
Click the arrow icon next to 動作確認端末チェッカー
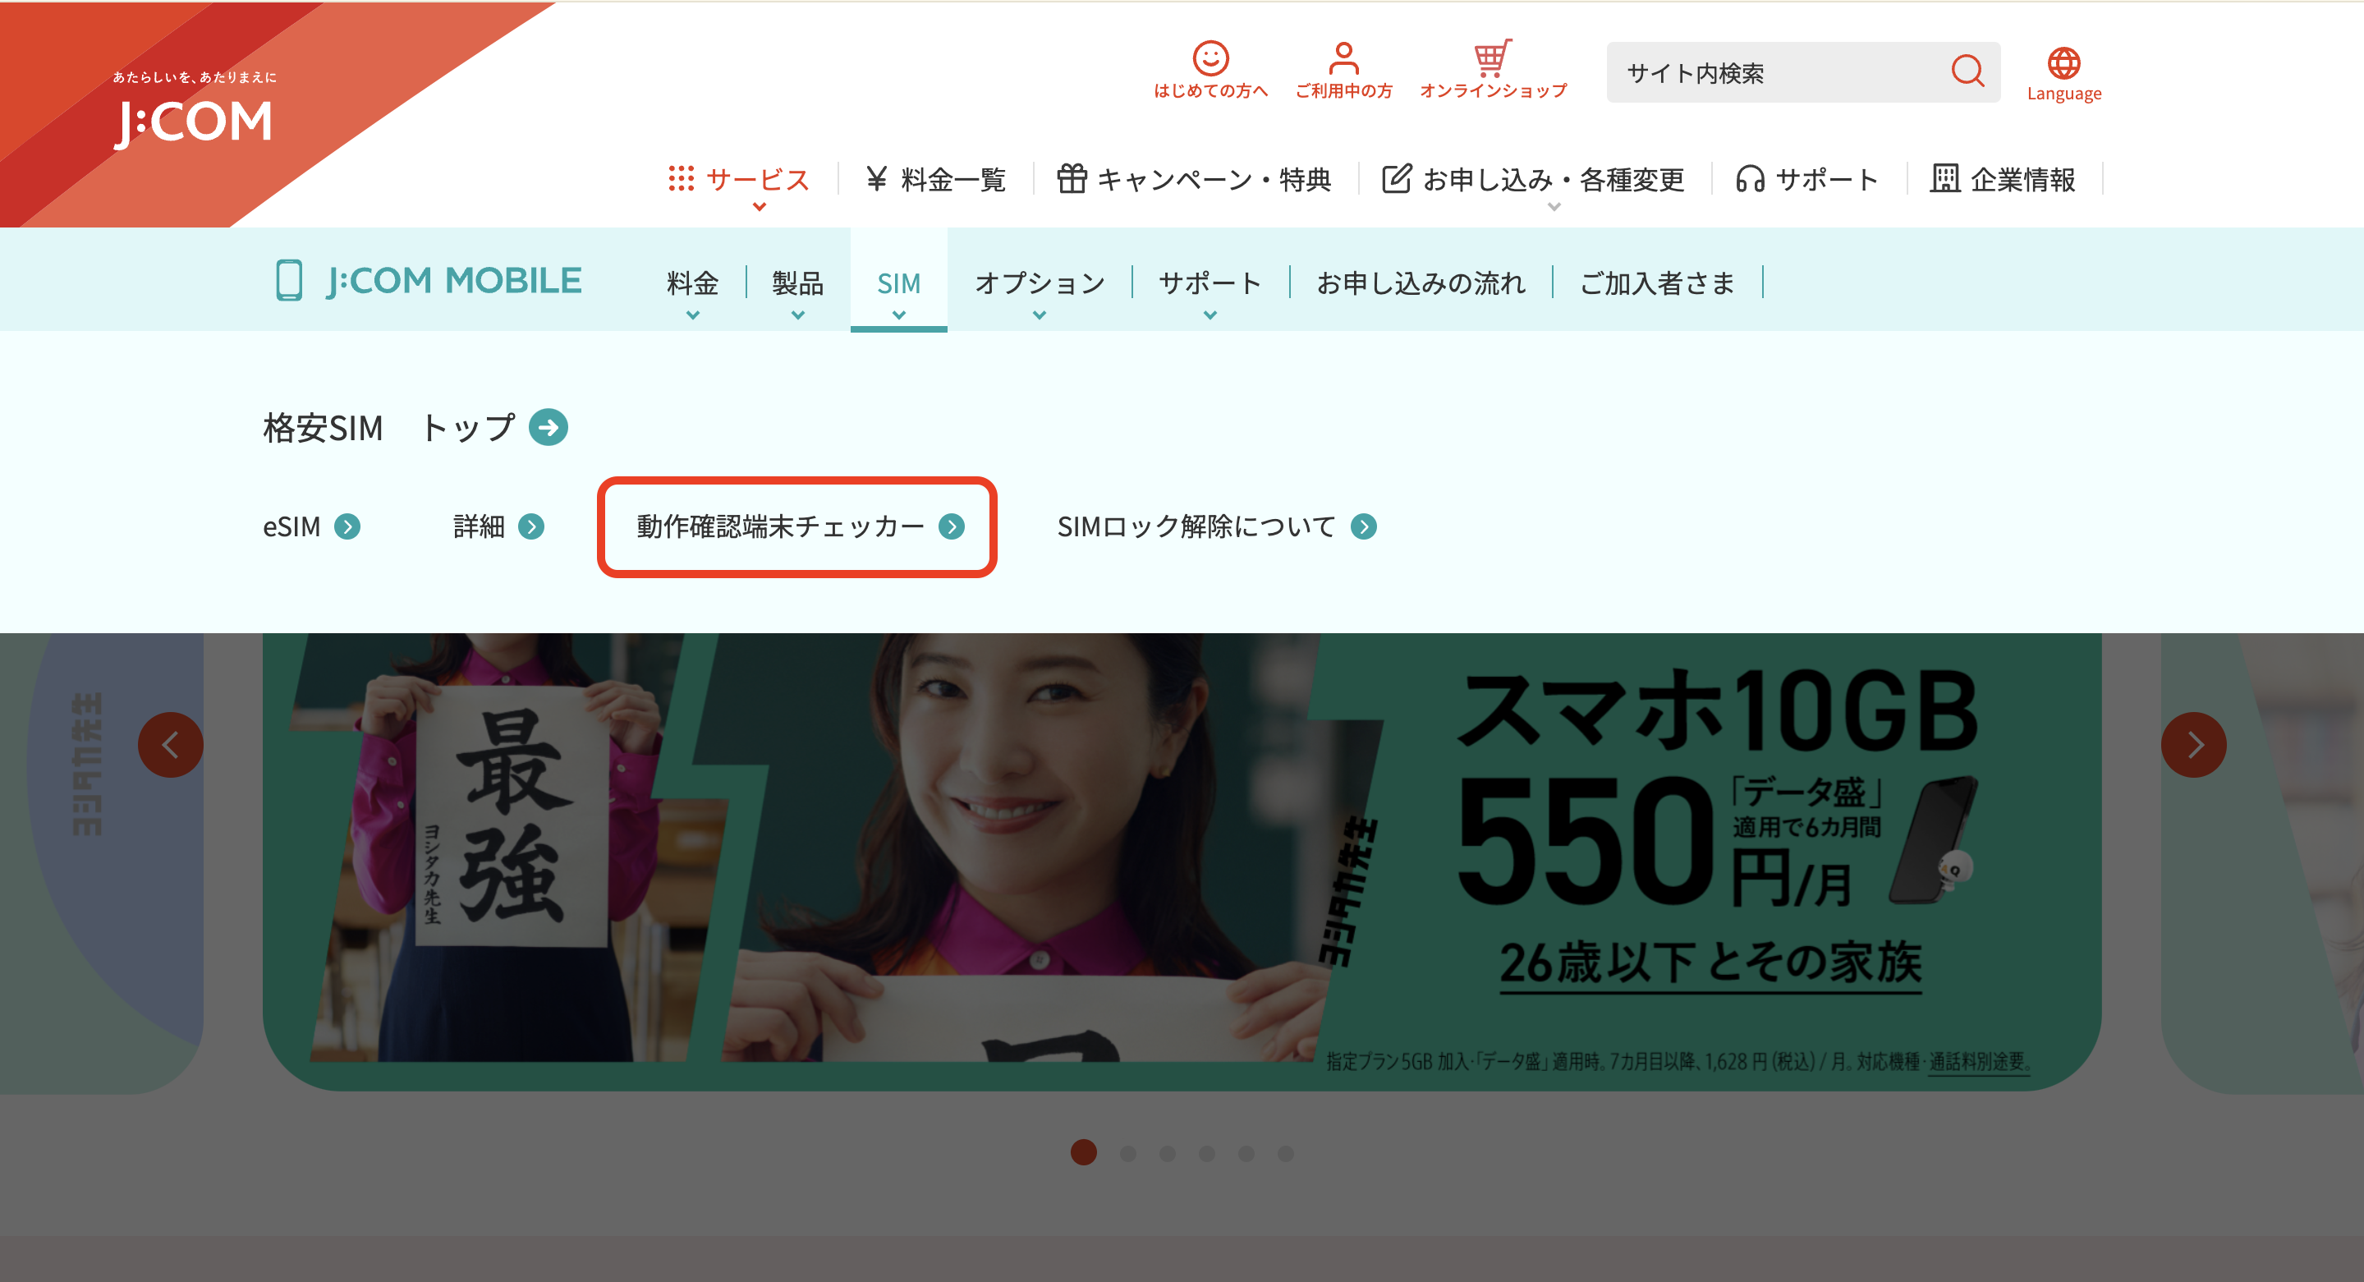[952, 526]
